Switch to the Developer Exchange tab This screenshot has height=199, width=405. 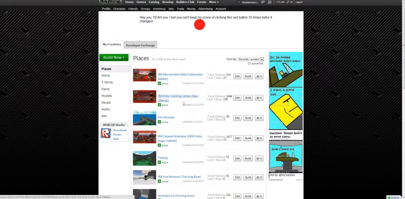click(x=140, y=45)
